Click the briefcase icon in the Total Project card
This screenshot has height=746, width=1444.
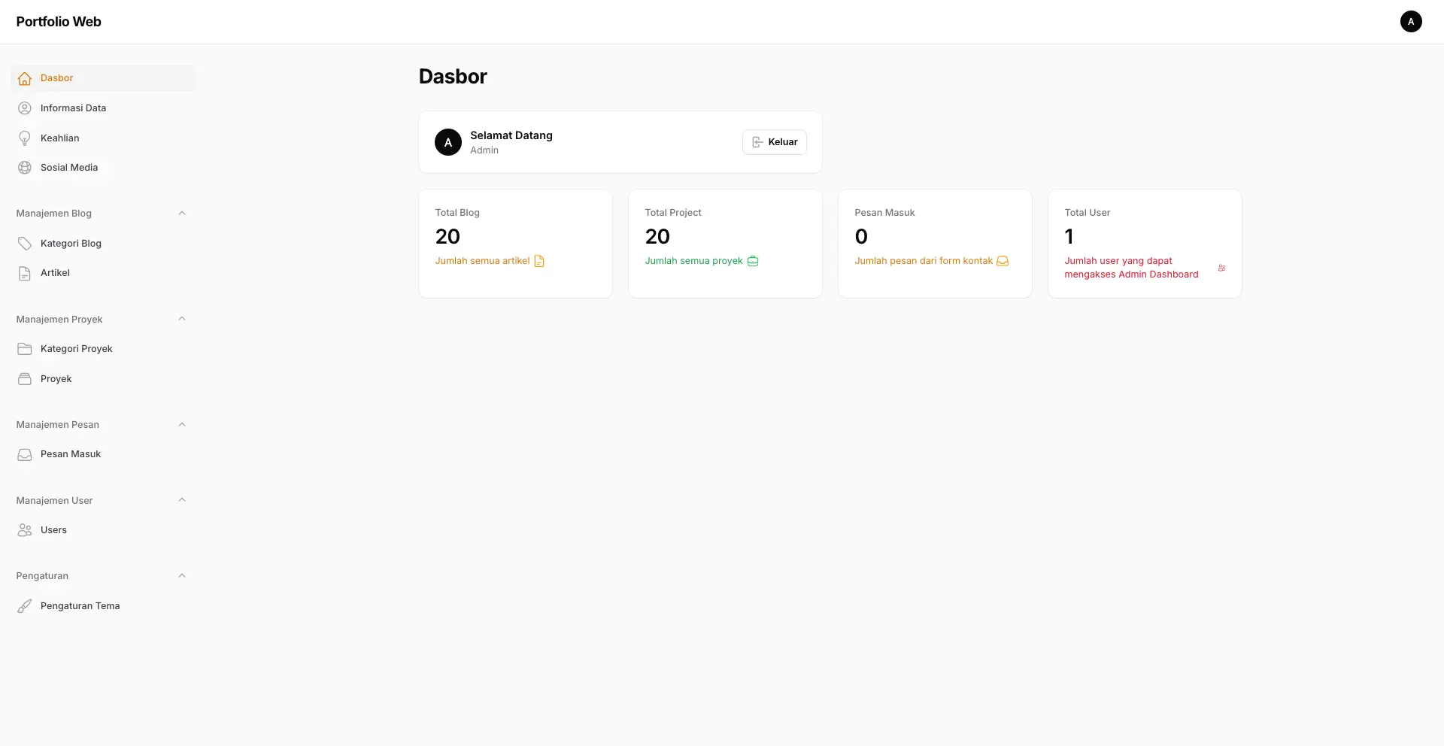pos(753,261)
